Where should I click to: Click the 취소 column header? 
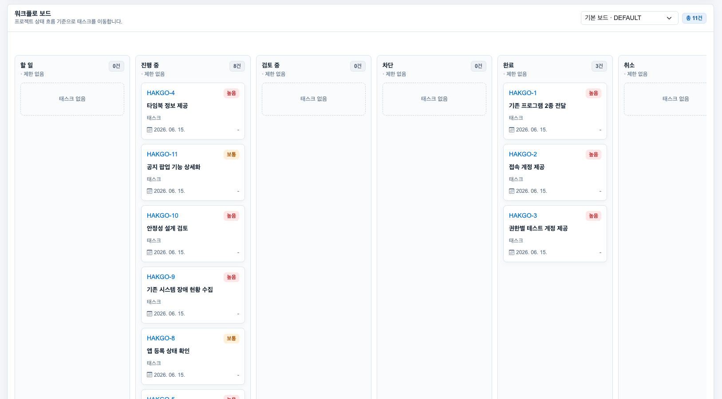click(629, 65)
